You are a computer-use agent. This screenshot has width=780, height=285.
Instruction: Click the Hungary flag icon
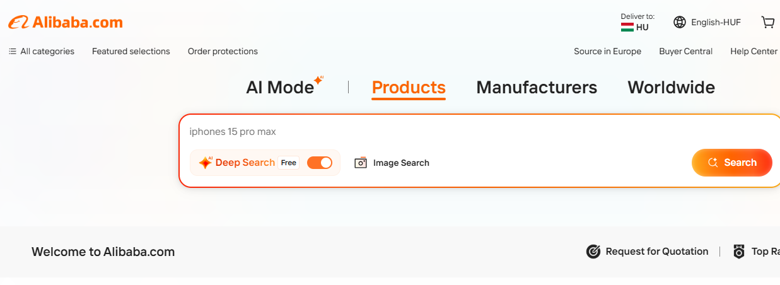click(627, 27)
